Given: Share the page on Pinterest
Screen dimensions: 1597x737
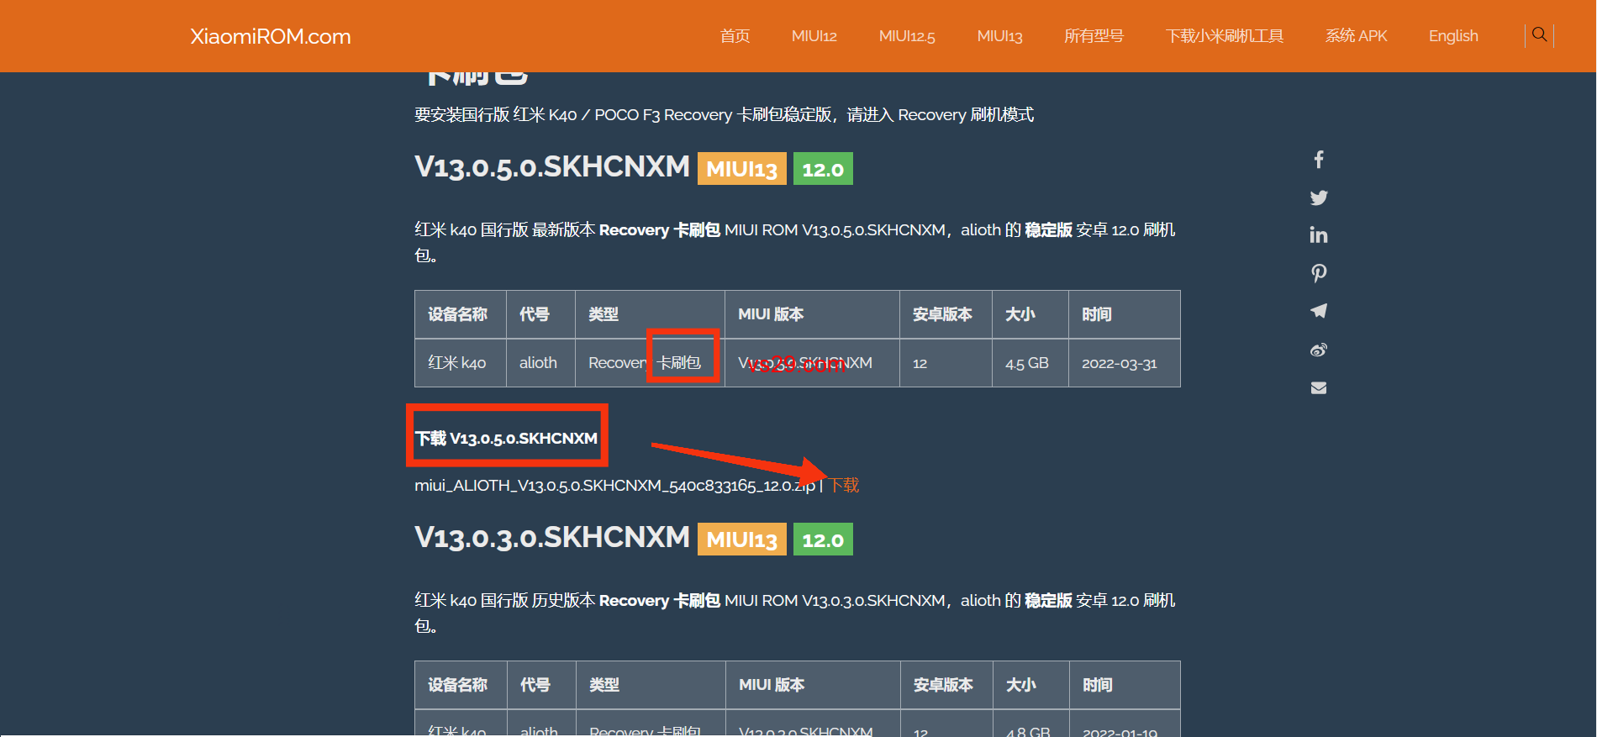Looking at the screenshot, I should (x=1319, y=273).
